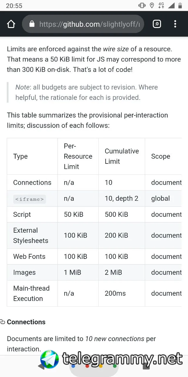Tap the 4G network indicator

(161, 5)
